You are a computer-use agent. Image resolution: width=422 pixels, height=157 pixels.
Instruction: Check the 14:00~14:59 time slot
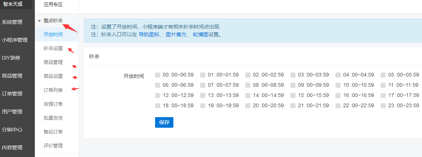click(x=248, y=96)
